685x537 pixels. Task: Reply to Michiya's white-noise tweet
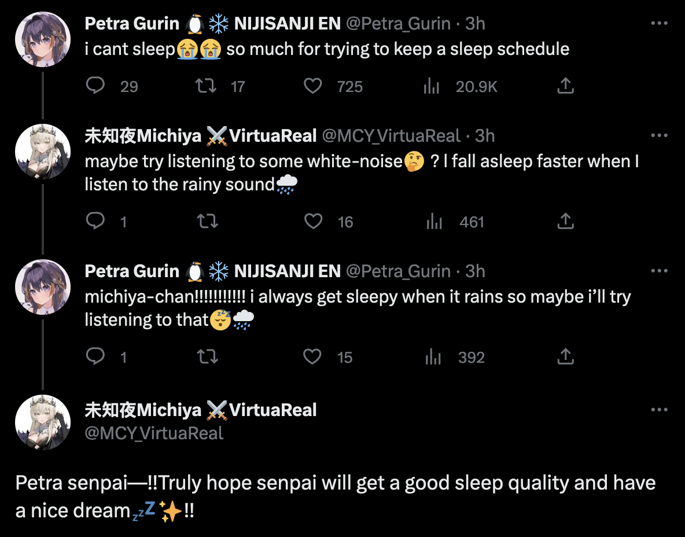95,222
